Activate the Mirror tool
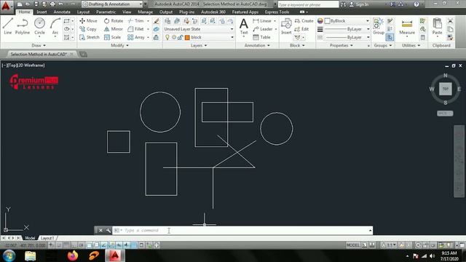 (114, 29)
